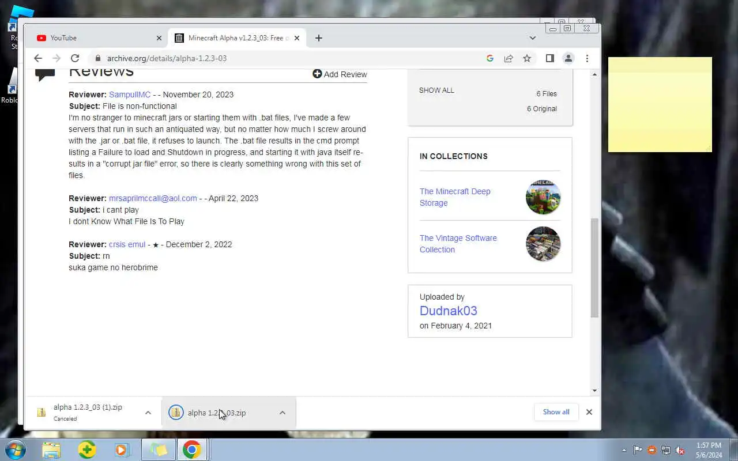Click the scrollbar up arrow
This screenshot has height=461, width=738.
pos(594,74)
